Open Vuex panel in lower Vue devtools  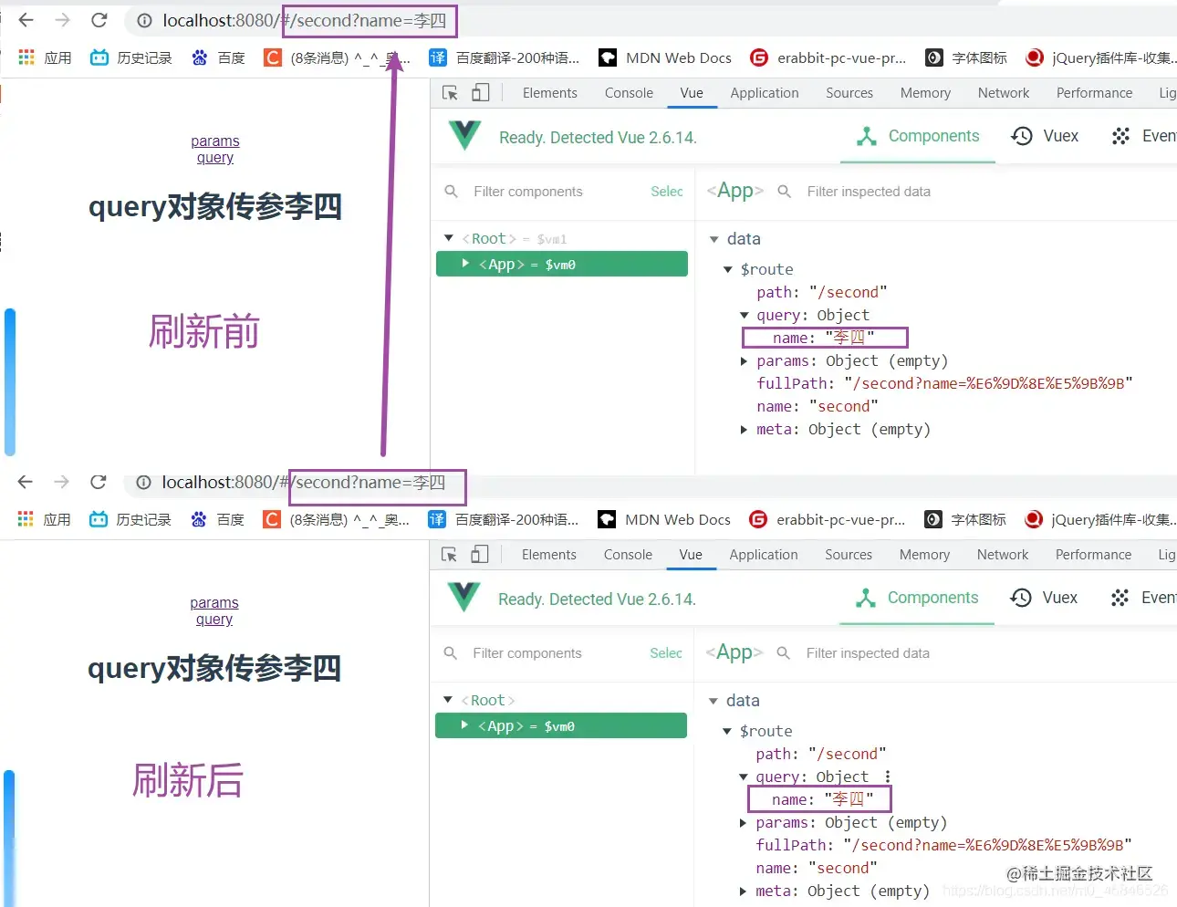(1045, 598)
